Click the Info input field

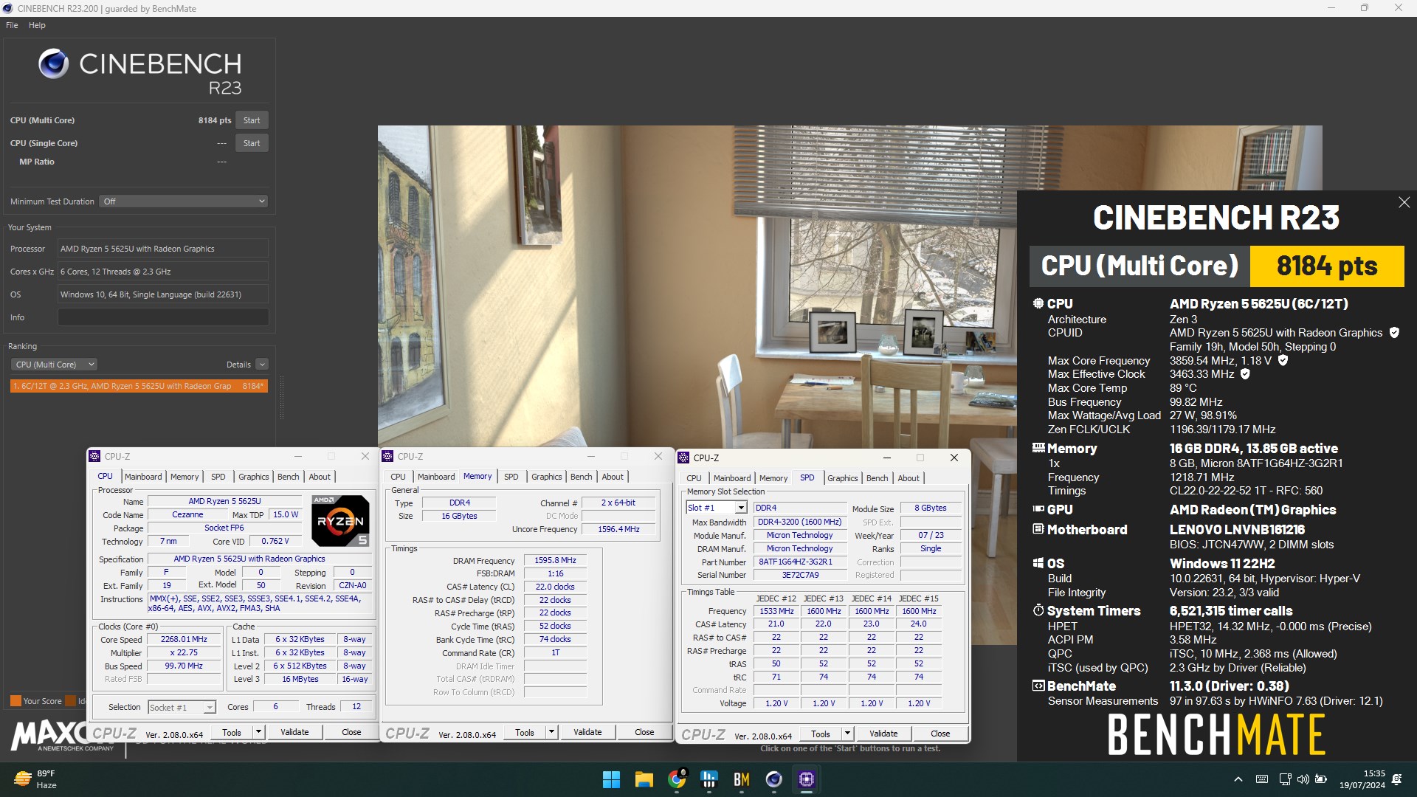[x=163, y=317]
